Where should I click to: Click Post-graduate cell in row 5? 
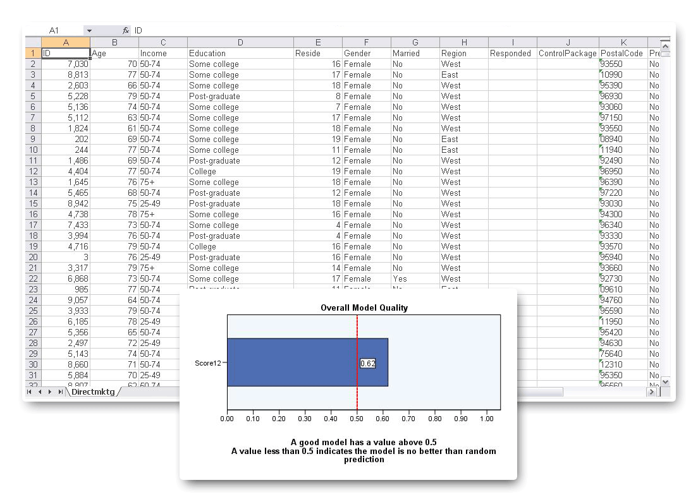coord(240,96)
